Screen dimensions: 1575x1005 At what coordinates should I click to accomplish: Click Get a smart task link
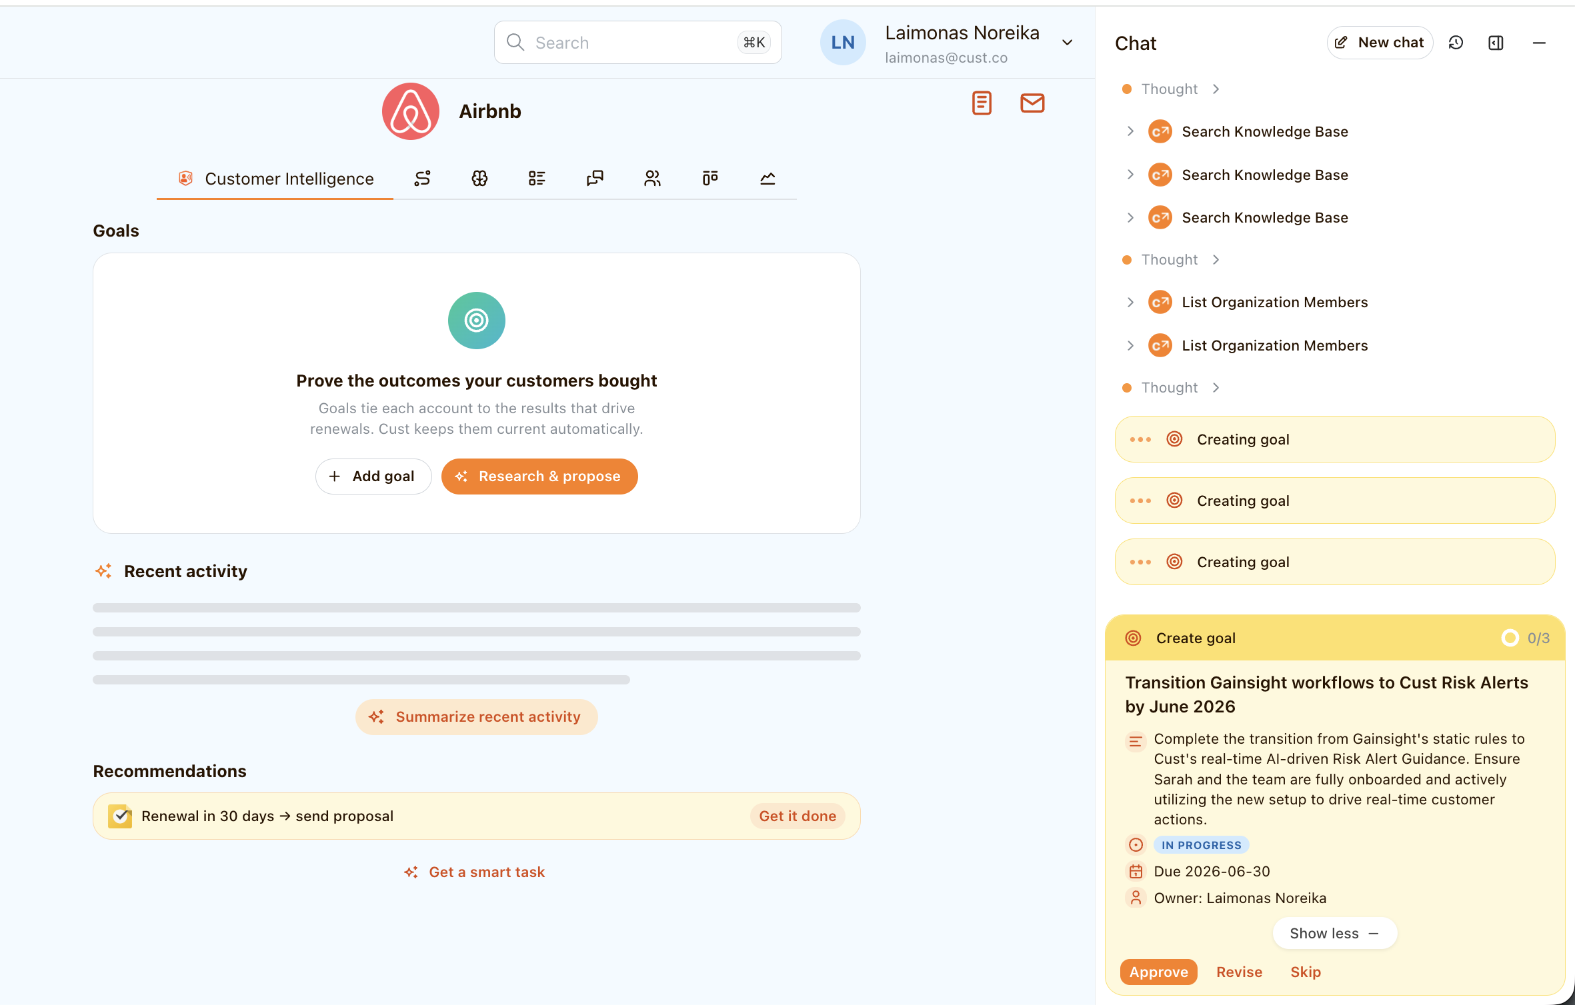click(474, 872)
